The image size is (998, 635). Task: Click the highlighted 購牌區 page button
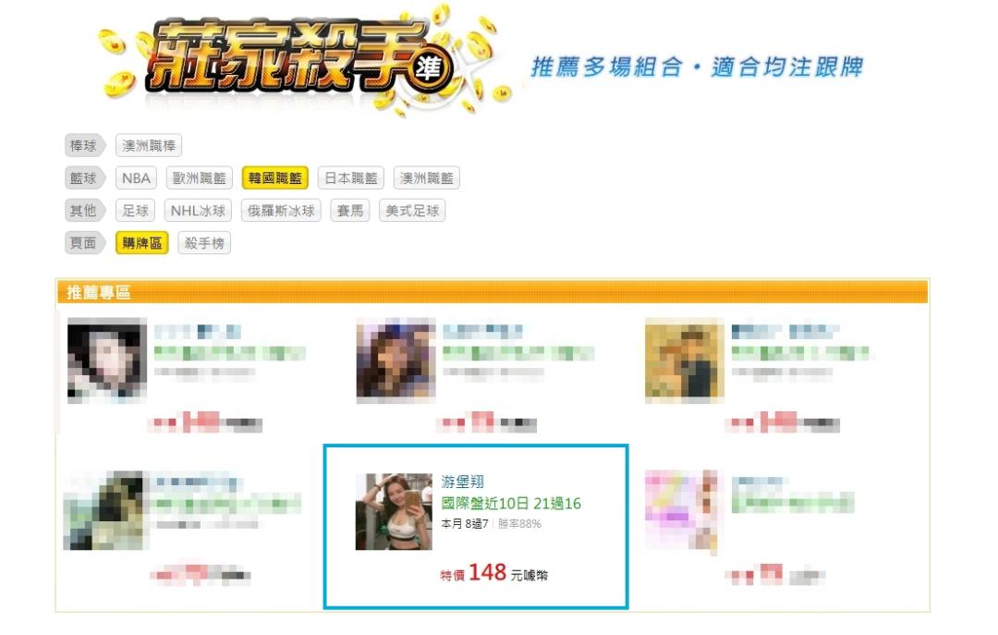click(x=142, y=243)
